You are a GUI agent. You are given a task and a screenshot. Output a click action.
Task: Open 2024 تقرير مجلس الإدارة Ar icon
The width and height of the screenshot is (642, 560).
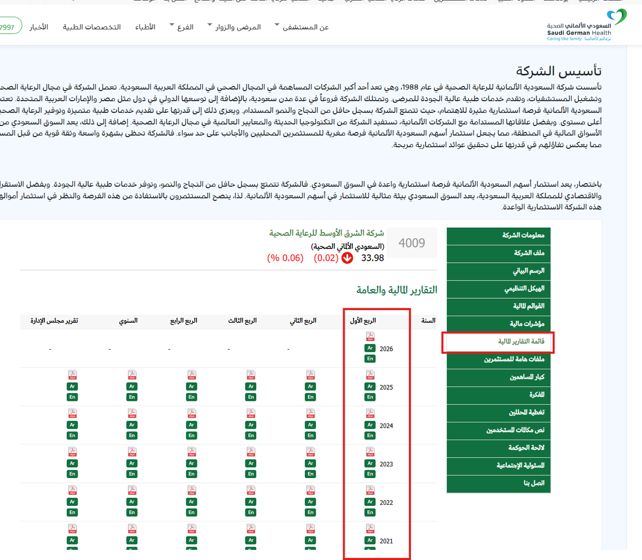coord(72,425)
